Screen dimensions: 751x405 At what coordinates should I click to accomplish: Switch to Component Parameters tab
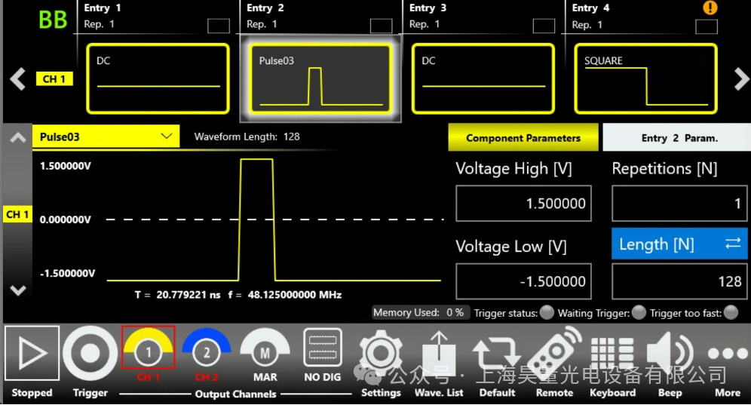pos(523,138)
